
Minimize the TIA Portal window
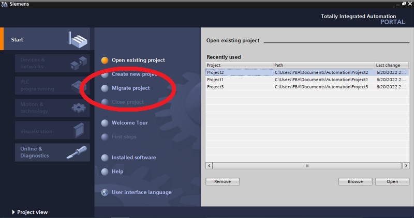tap(398, 4)
